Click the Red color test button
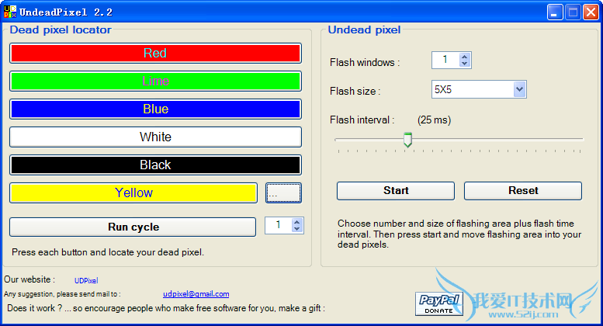This screenshot has height=326, width=603. [x=155, y=53]
